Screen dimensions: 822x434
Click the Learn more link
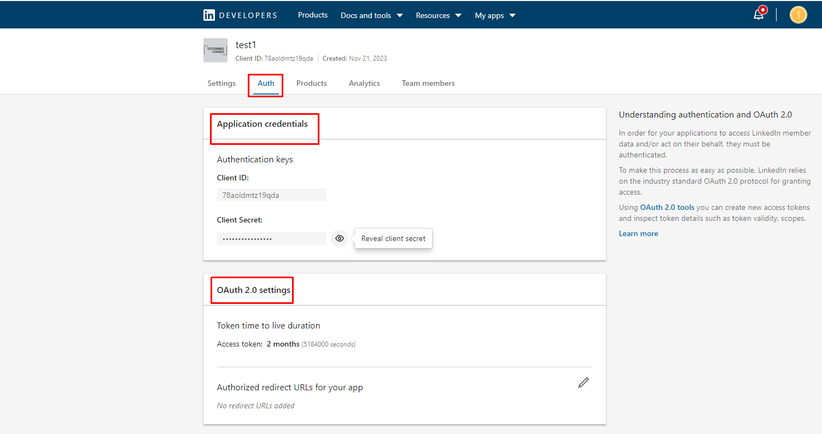click(x=638, y=233)
